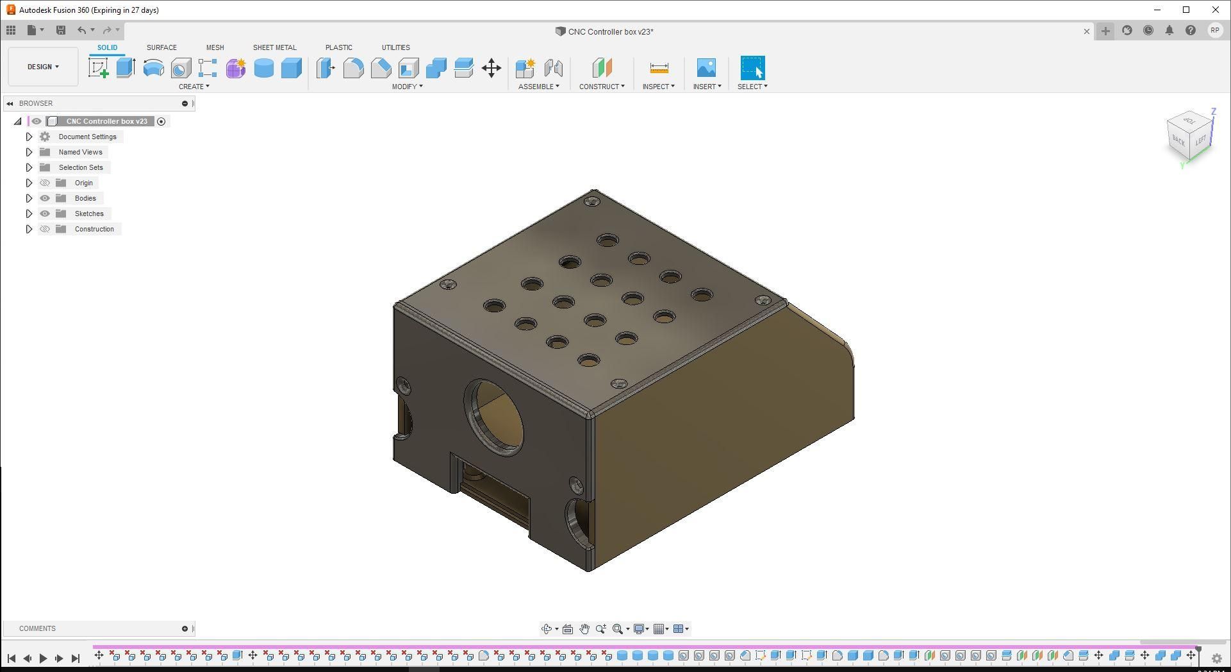The height and width of the screenshot is (672, 1231).
Task: Toggle visibility of the Bodies folder
Action: point(45,197)
